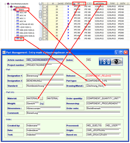
Task: Click the Order note field
Action: [x=104, y=108]
